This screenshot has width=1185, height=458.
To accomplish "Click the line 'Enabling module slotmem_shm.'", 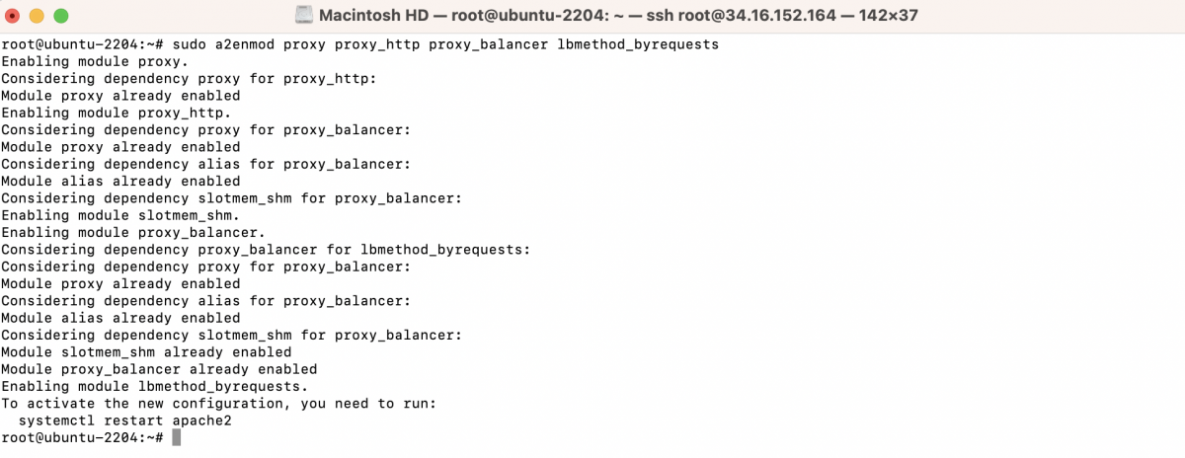I will point(120,215).
